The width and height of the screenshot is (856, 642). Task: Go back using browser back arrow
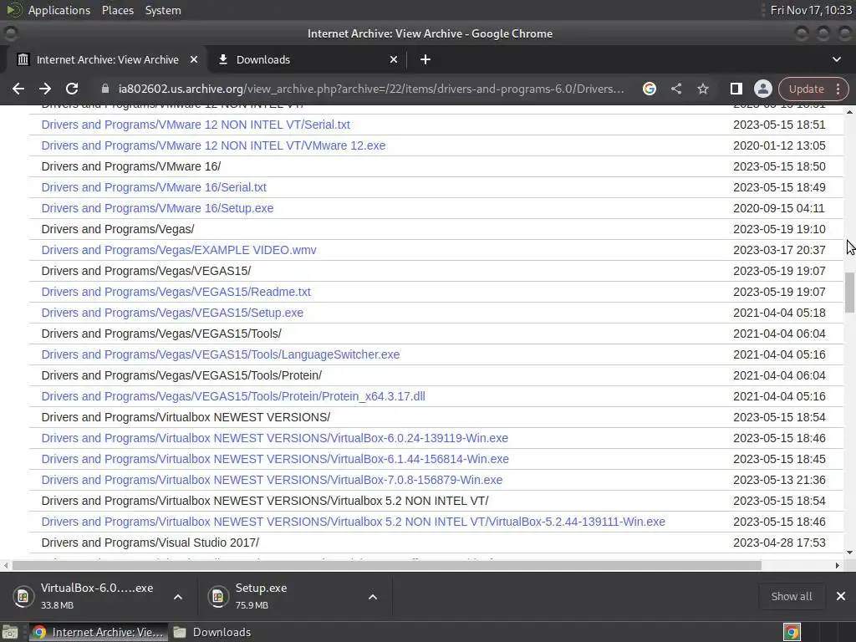pos(18,89)
